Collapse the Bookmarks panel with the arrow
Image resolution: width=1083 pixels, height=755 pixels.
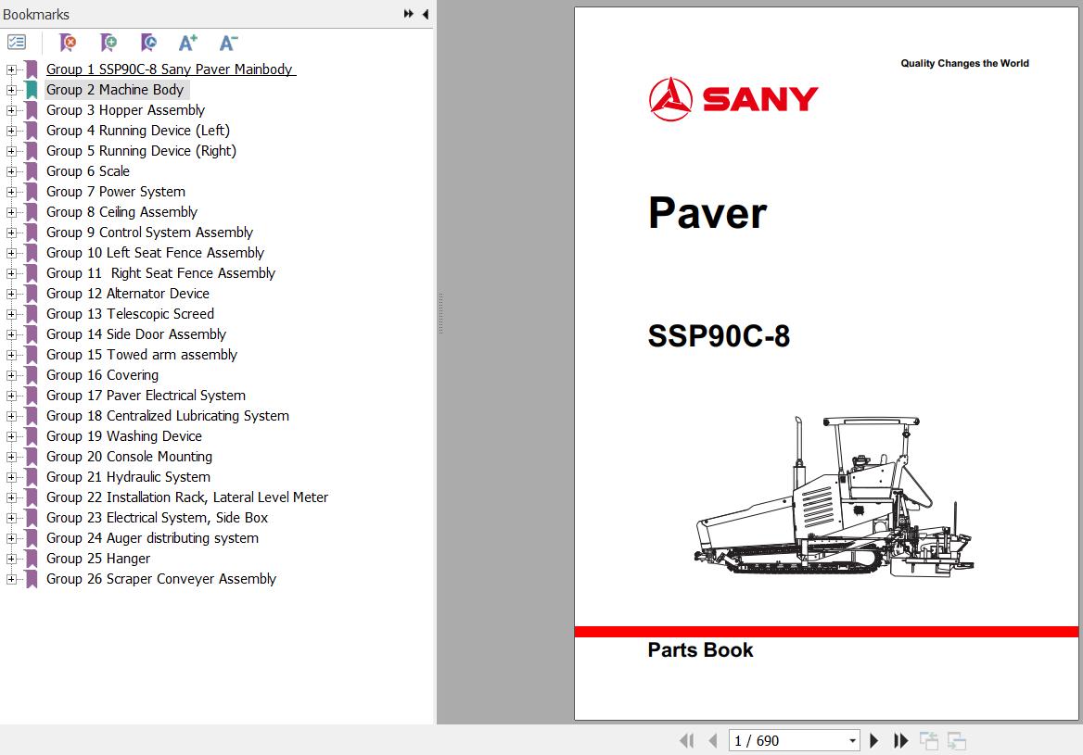425,14
